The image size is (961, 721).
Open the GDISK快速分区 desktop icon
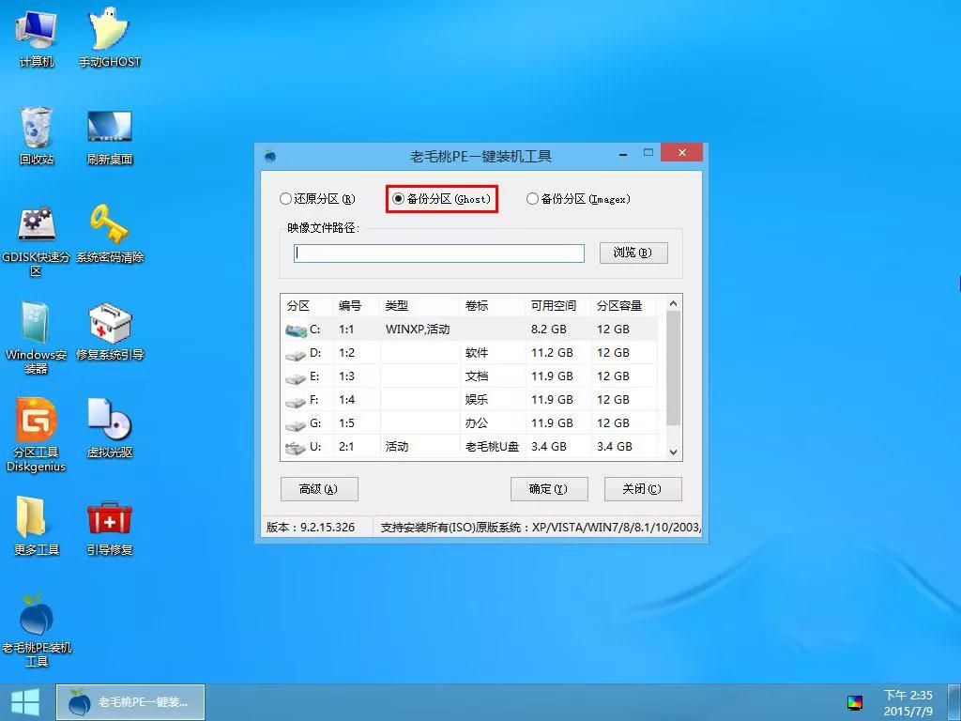[37, 226]
